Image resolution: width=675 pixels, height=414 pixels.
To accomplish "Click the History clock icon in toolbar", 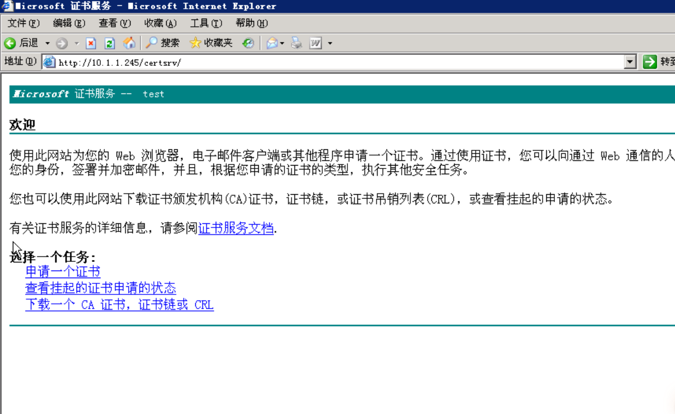I will [x=248, y=43].
